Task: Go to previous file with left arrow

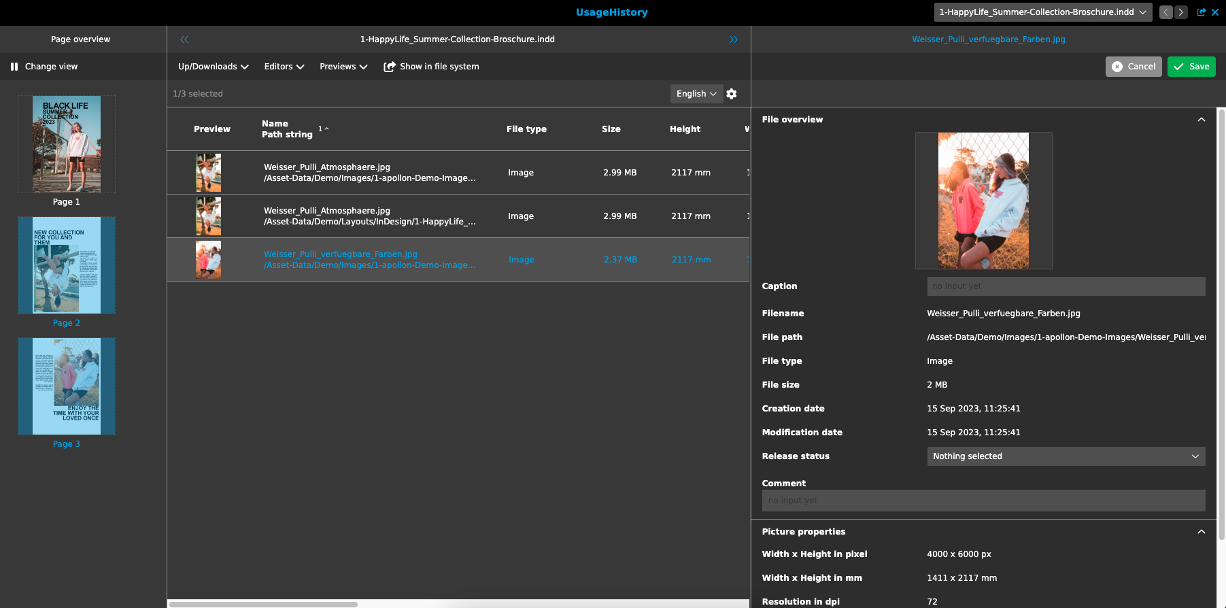Action: [x=1165, y=12]
